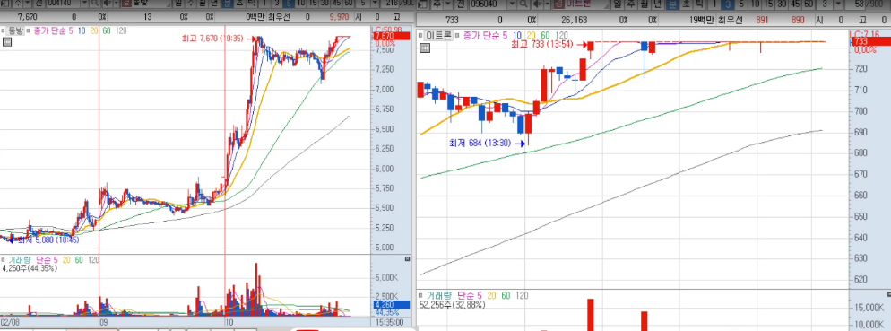
Task: Click 최우선 button in 동방 quote row
Action: [279, 17]
